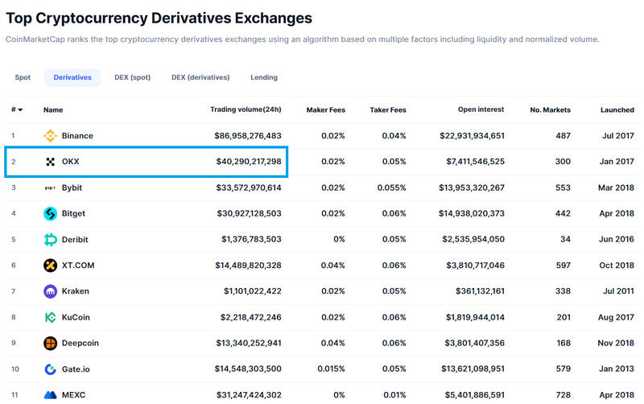The height and width of the screenshot is (404, 644).
Task: Click Binance open interest $22,931,934,651
Action: click(x=472, y=135)
